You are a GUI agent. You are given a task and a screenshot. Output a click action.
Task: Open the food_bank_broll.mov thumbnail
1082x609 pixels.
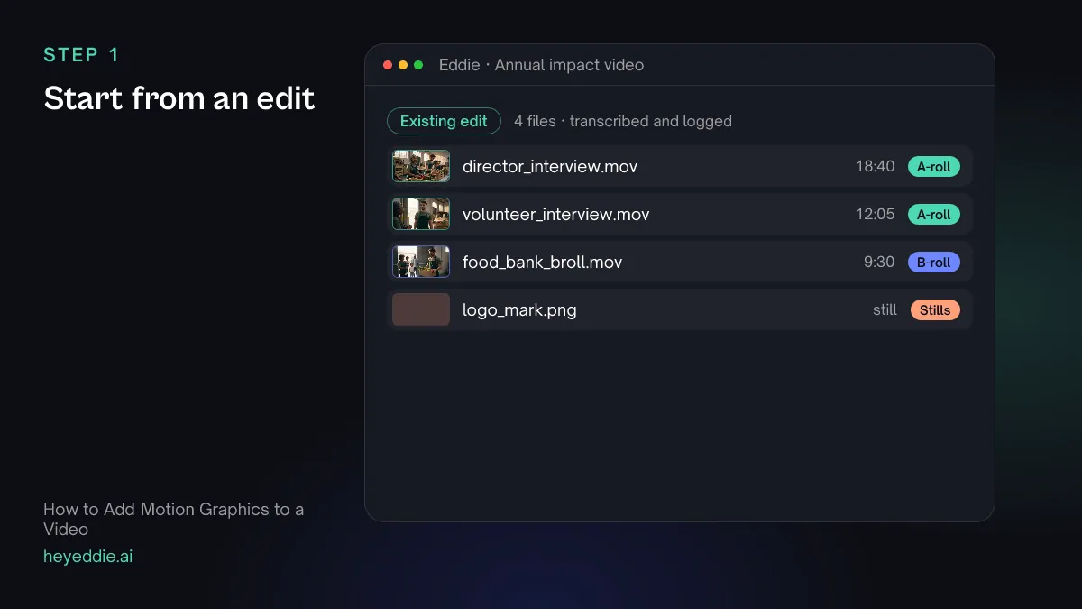tap(421, 262)
